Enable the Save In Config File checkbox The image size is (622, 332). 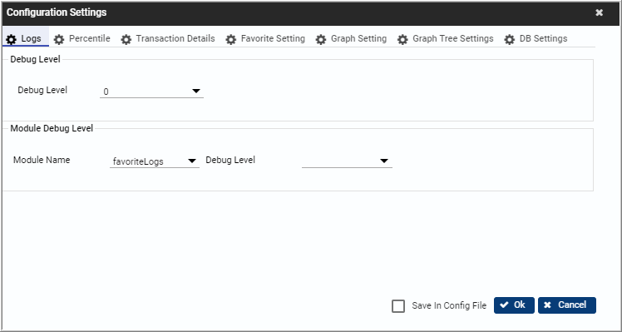click(x=398, y=306)
